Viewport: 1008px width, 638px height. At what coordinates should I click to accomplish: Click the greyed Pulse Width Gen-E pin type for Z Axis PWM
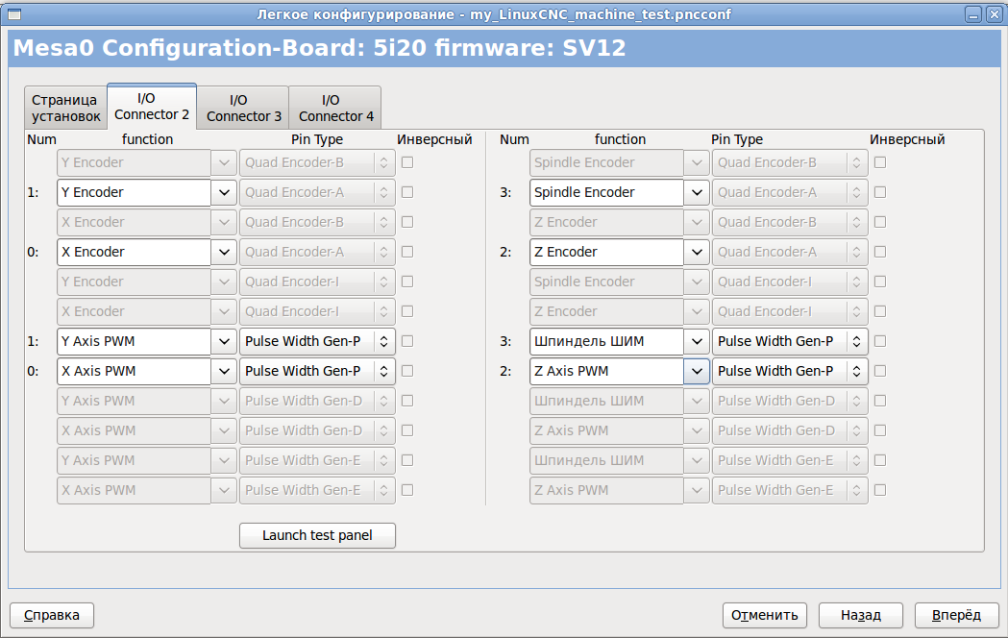pos(790,490)
